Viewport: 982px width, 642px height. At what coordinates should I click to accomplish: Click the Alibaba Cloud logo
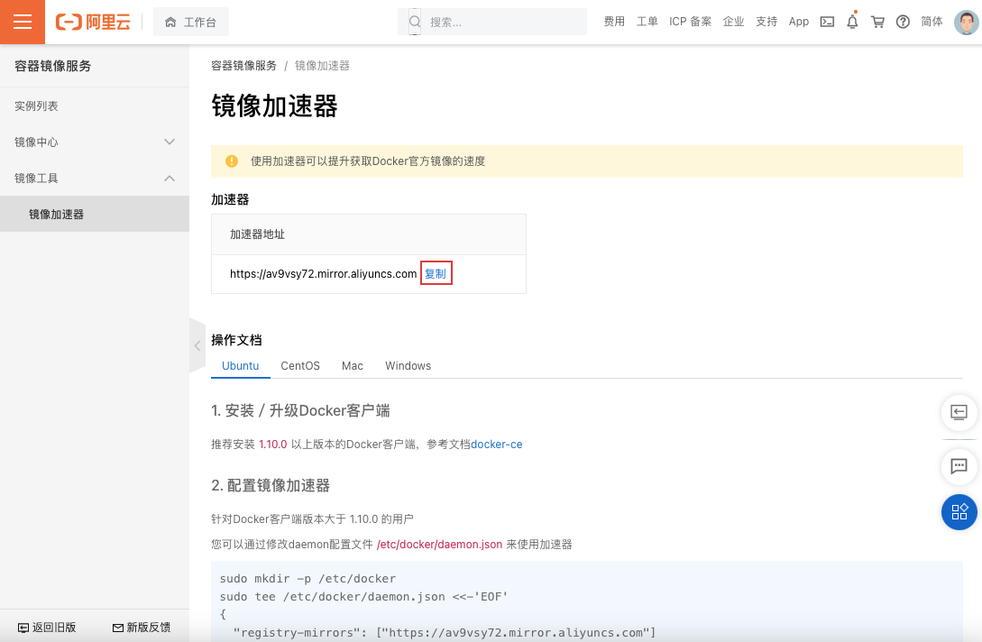(93, 22)
